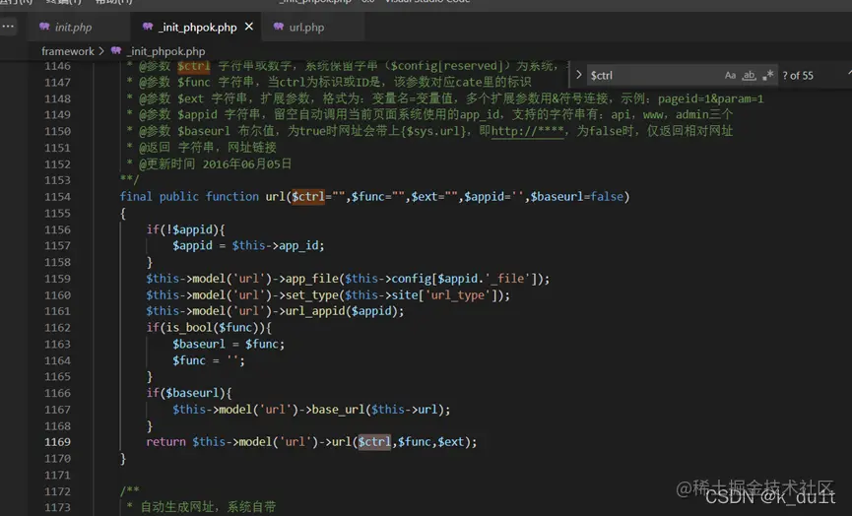Click line number 1155
The image size is (852, 516).
coord(57,214)
